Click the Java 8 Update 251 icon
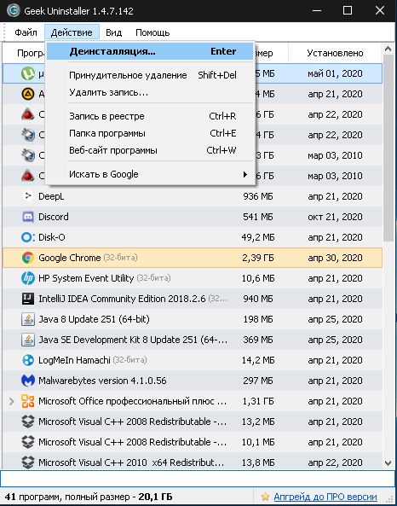The image size is (397, 506). pyautogui.click(x=28, y=319)
